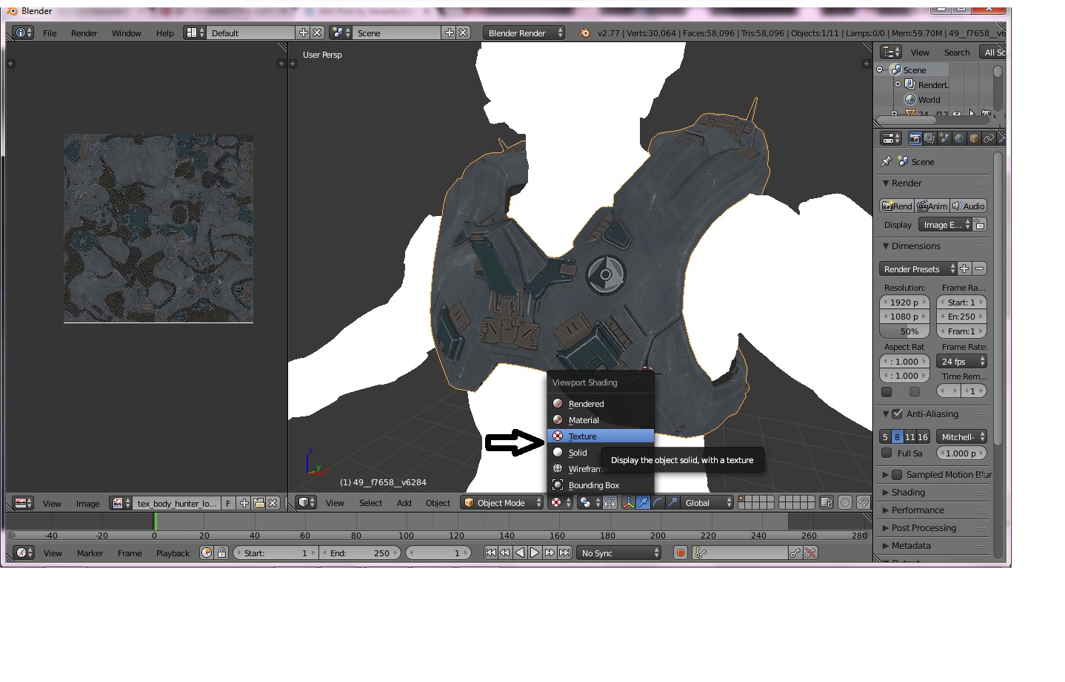Open the No Sync dropdown
Viewport: 1065px width, 682px height.
(619, 553)
